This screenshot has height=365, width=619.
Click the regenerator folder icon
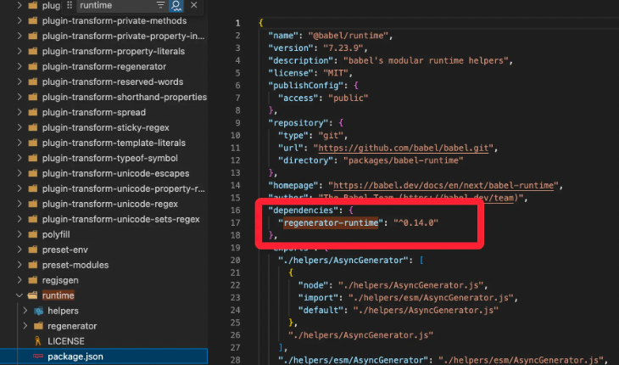click(38, 326)
